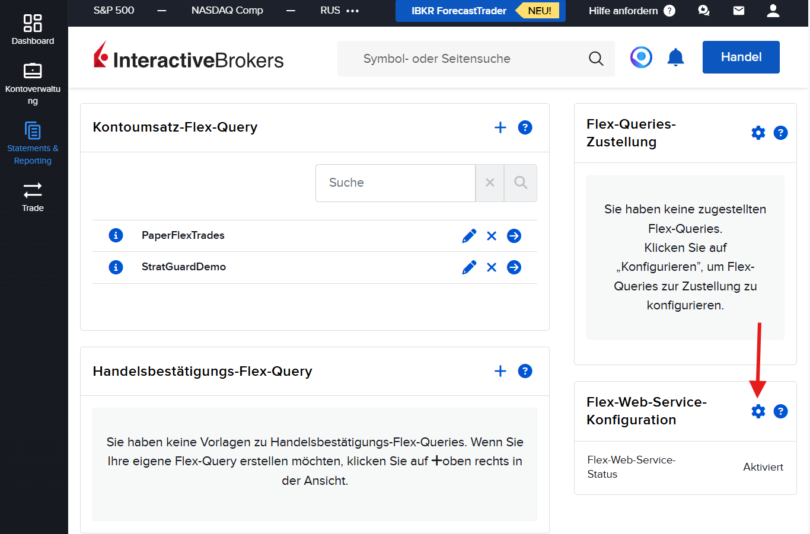The height and width of the screenshot is (534, 810).
Task: Run the PaperFlexTrades query via the arrow icon
Action: point(514,235)
